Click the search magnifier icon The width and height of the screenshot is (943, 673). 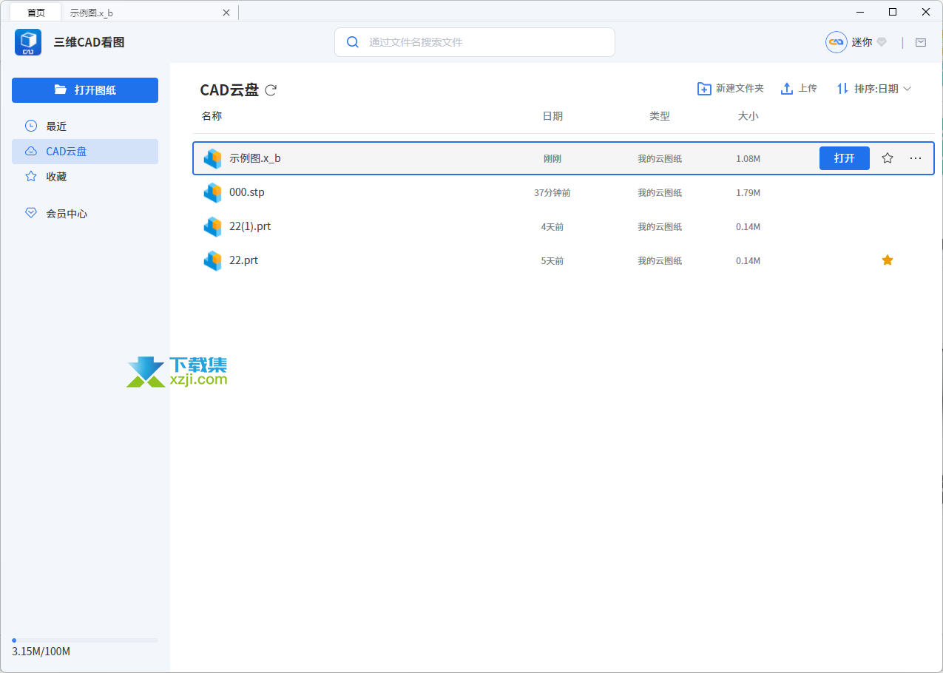(354, 42)
